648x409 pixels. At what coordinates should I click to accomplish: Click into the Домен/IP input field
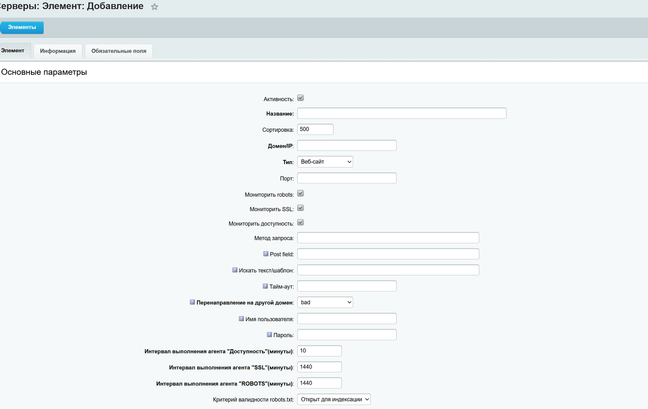pyautogui.click(x=346, y=145)
